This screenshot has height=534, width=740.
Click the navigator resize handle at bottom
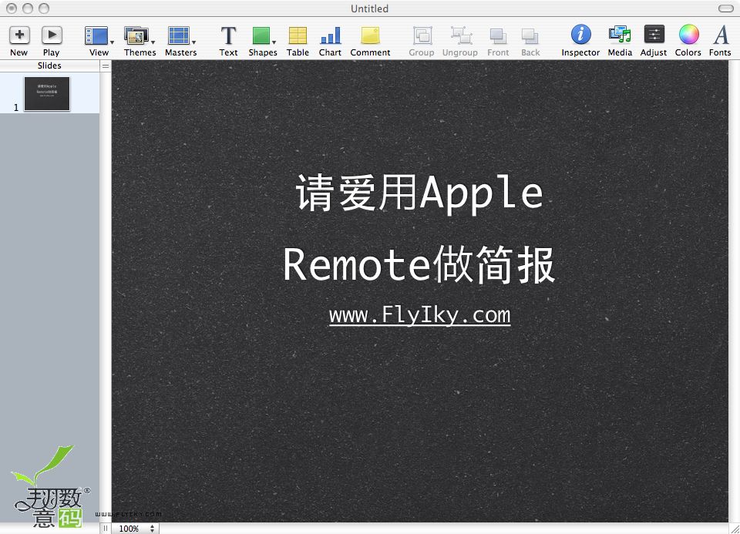tap(106, 529)
